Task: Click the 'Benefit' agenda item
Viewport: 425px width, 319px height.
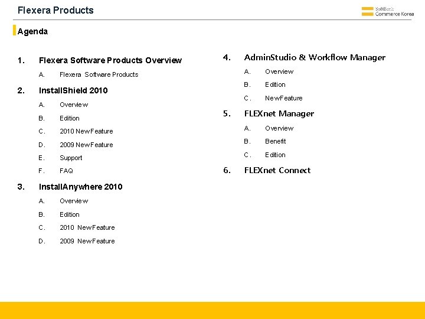Action: 276,141
